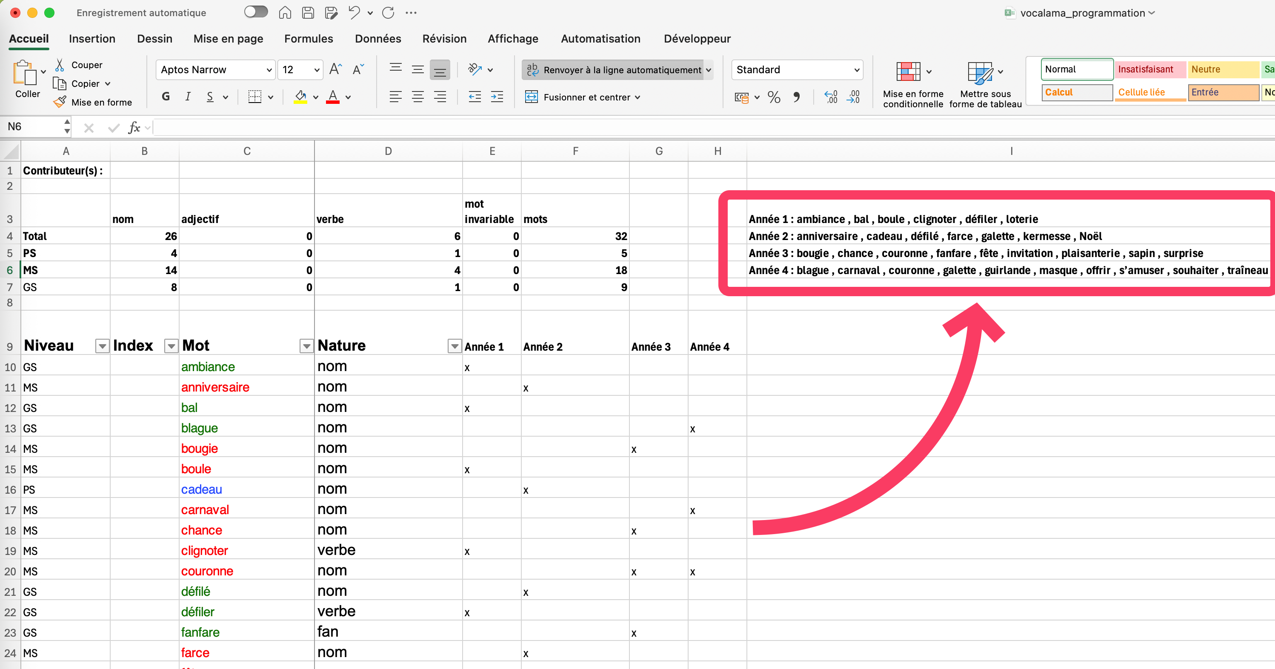The image size is (1275, 669).
Task: Click the accounting currency format icon
Action: pos(741,97)
